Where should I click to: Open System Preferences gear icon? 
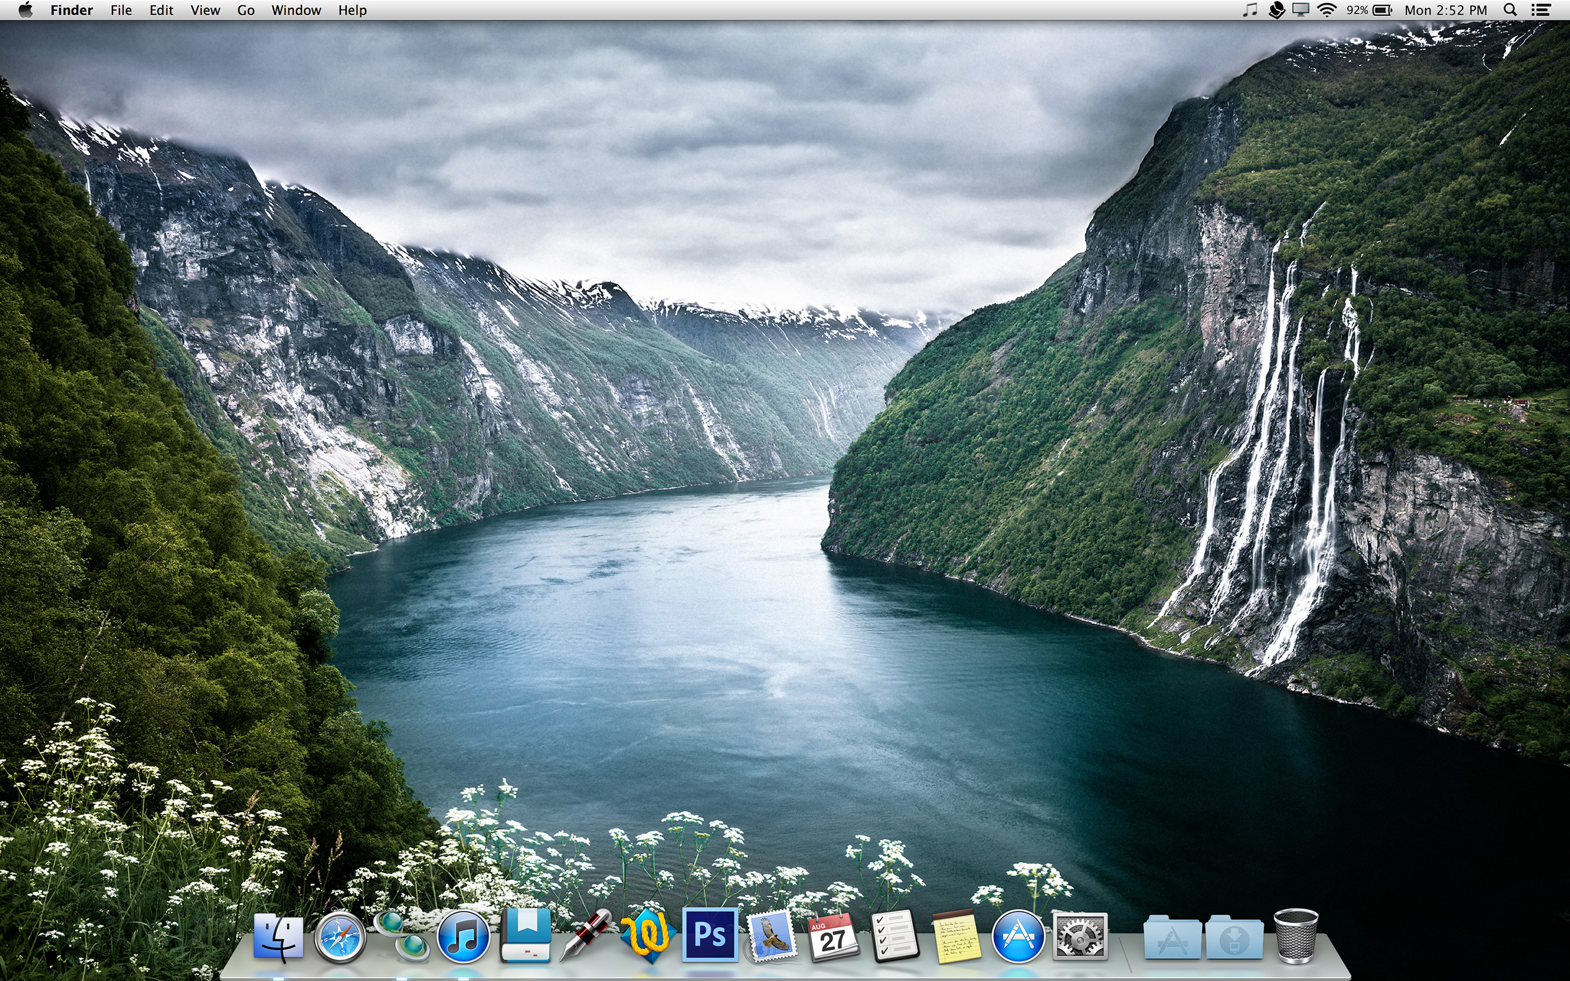pyautogui.click(x=1079, y=936)
